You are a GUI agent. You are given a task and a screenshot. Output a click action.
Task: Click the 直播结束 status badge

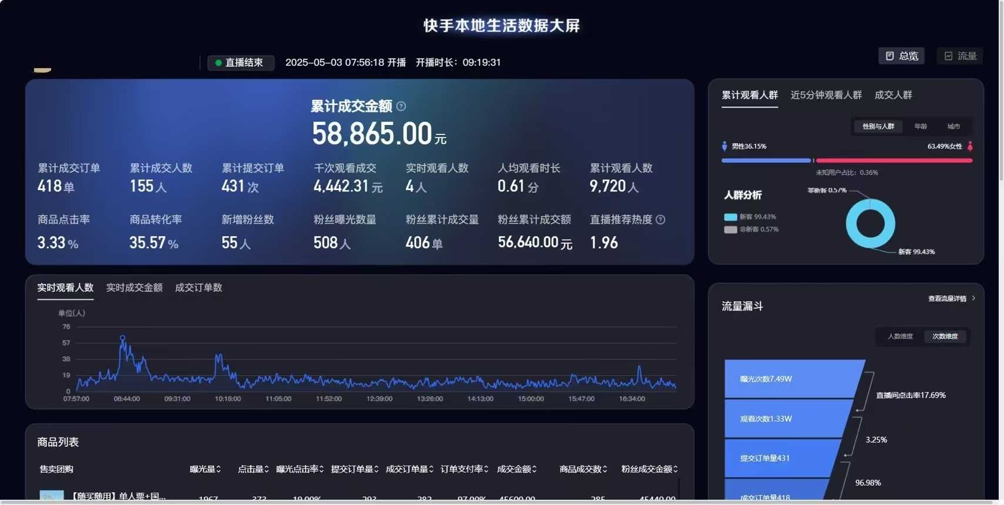tap(241, 63)
